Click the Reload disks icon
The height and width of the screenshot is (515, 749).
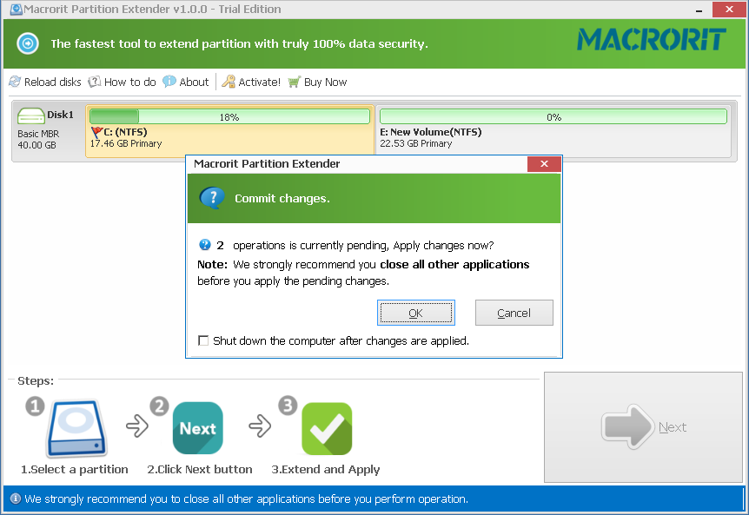pos(15,82)
